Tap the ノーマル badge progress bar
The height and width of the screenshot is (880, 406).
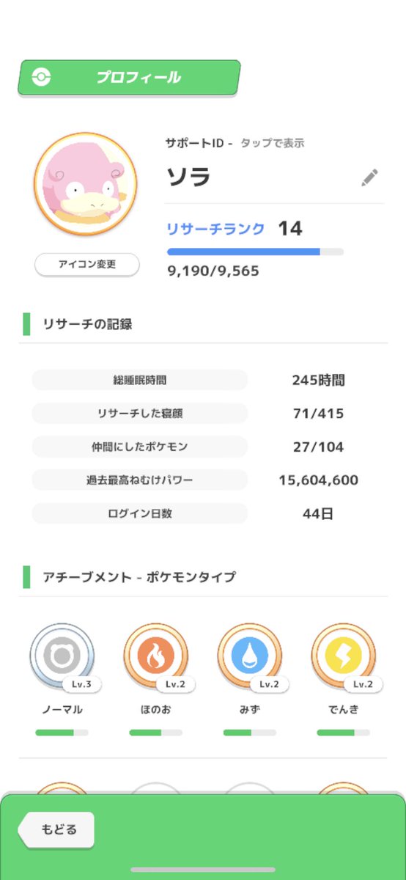[62, 732]
